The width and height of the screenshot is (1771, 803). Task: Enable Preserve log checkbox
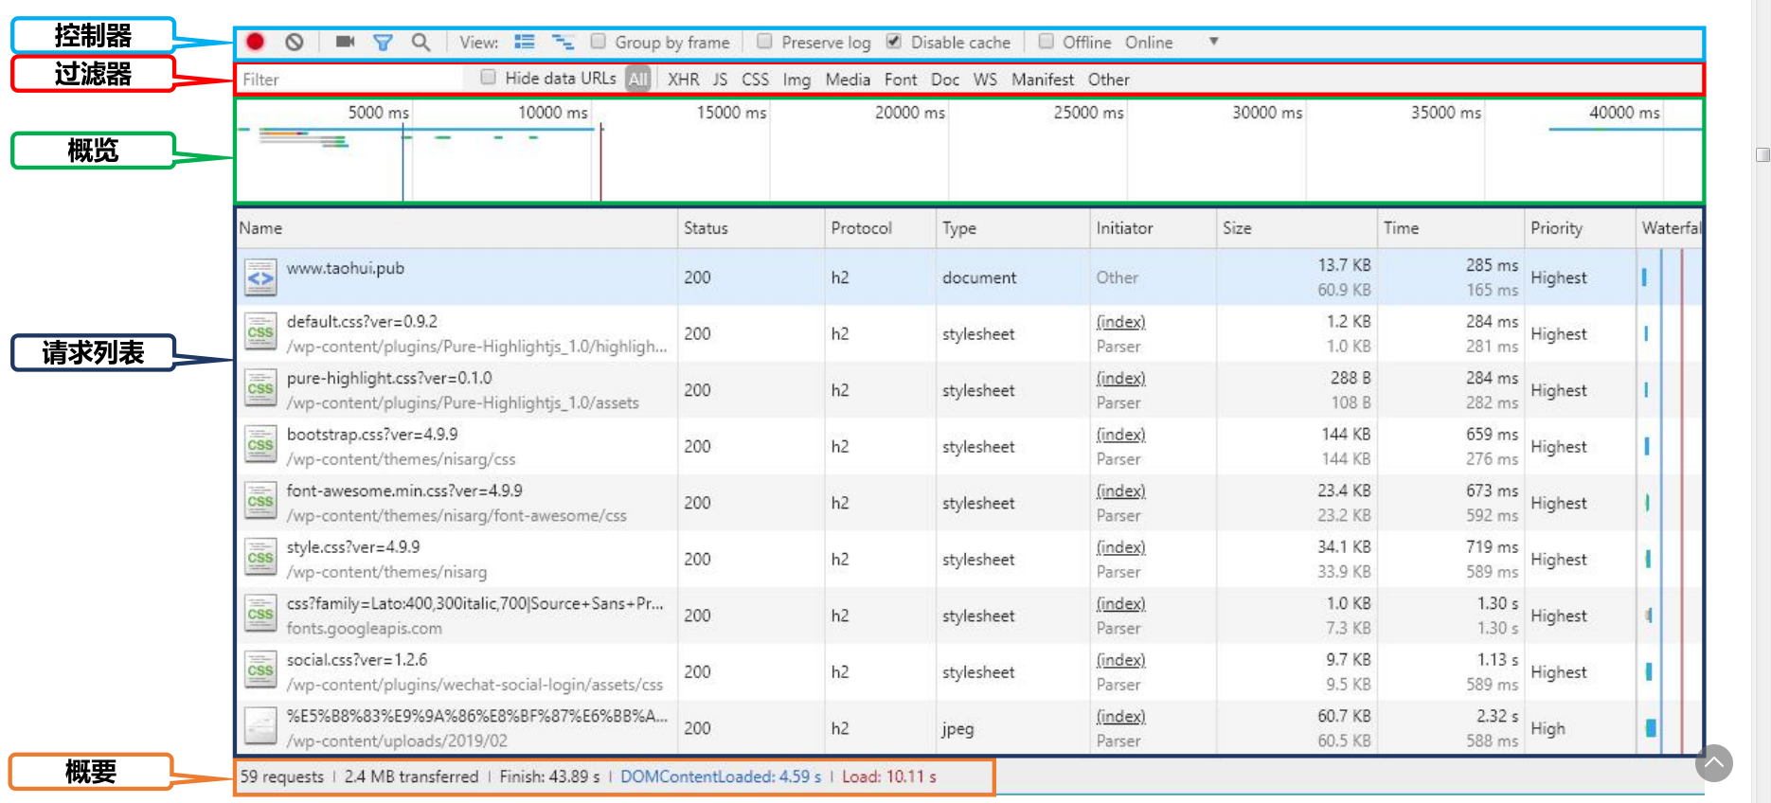point(764,42)
